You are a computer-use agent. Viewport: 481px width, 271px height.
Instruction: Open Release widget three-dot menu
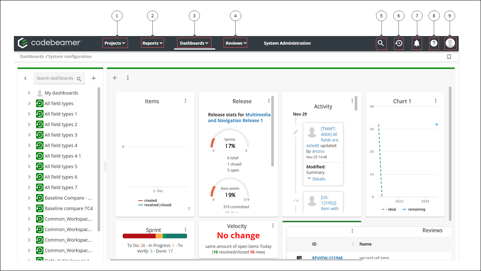269,101
